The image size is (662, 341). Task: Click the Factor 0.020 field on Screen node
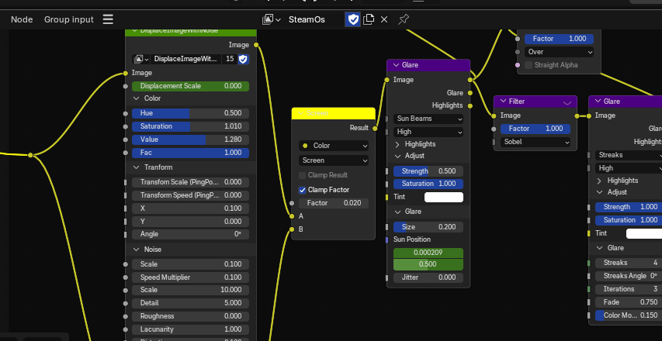(x=334, y=203)
